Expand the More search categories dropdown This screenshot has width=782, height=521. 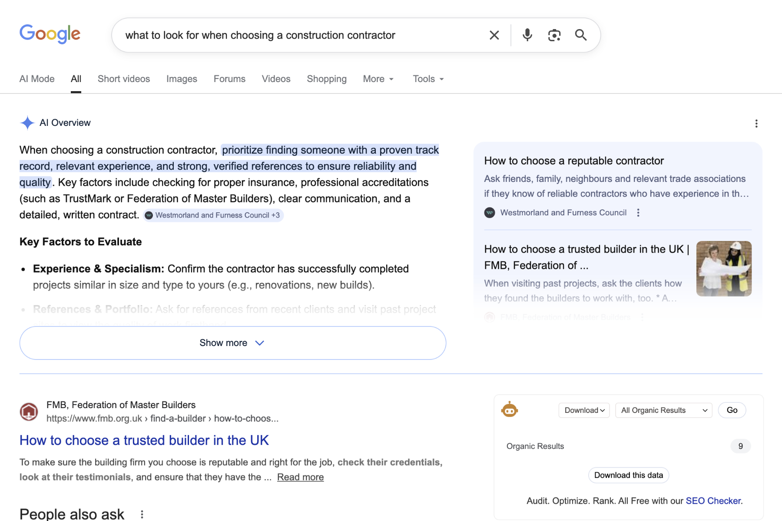[378, 79]
